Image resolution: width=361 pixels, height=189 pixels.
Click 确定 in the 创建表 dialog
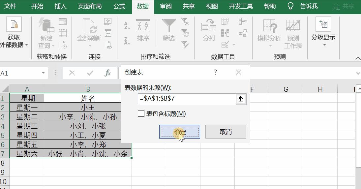[180, 132]
